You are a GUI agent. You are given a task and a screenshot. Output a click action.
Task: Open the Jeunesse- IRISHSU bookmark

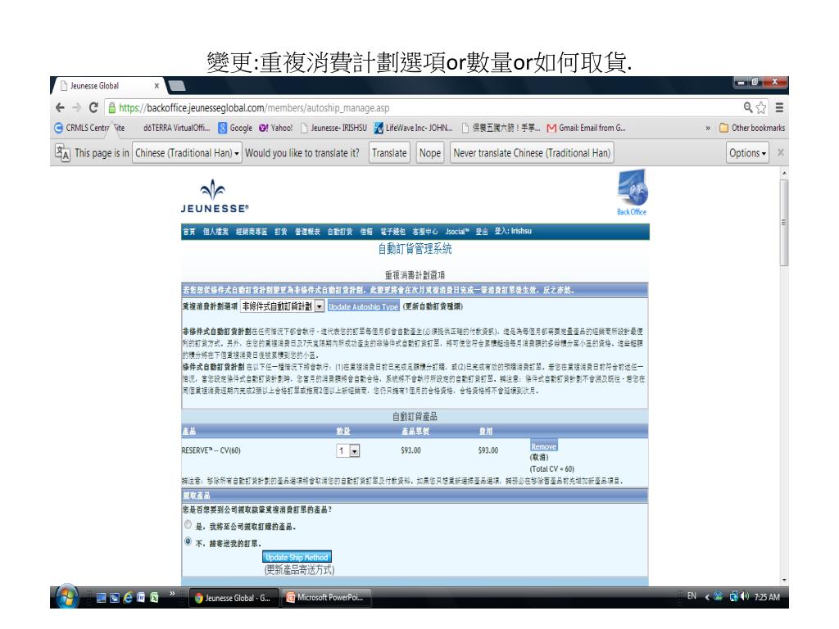click(334, 128)
